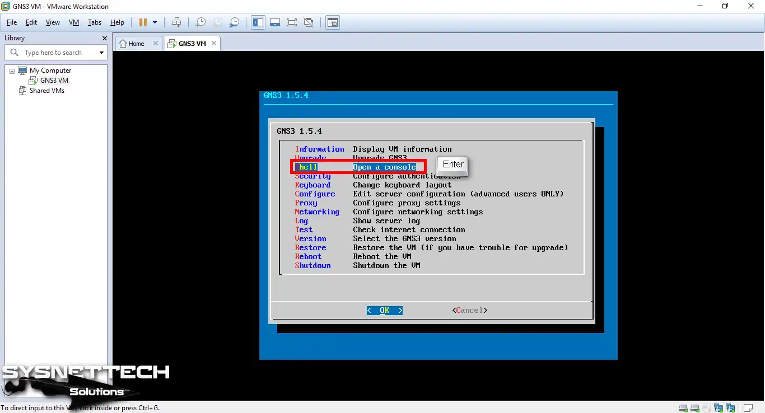765x413 pixels.
Task: Click the second hard disk status icon
Action: 695,408
